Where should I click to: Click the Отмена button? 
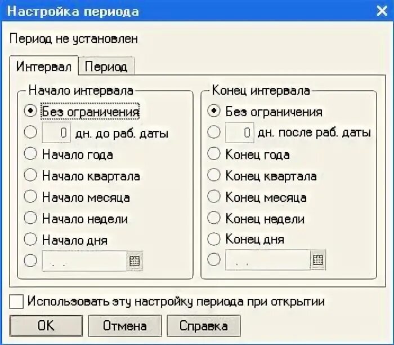tap(124, 326)
